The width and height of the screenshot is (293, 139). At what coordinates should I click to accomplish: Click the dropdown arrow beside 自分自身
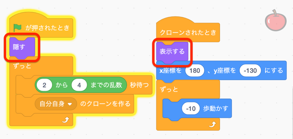[x=70, y=104]
